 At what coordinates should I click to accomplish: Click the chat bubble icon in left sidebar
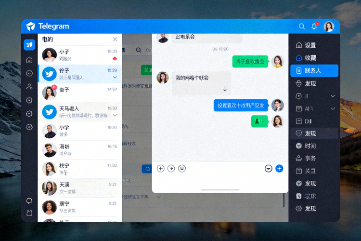[x=29, y=73]
